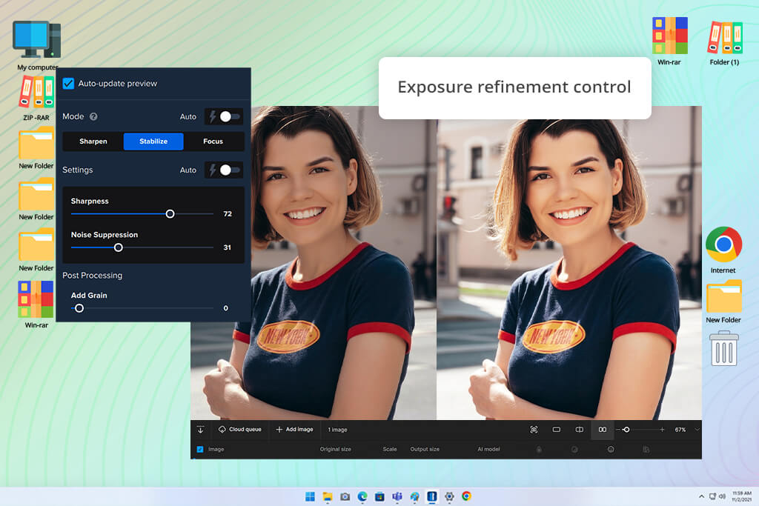Open the New Folder below Internet icon
The image size is (759, 506).
[723, 302]
